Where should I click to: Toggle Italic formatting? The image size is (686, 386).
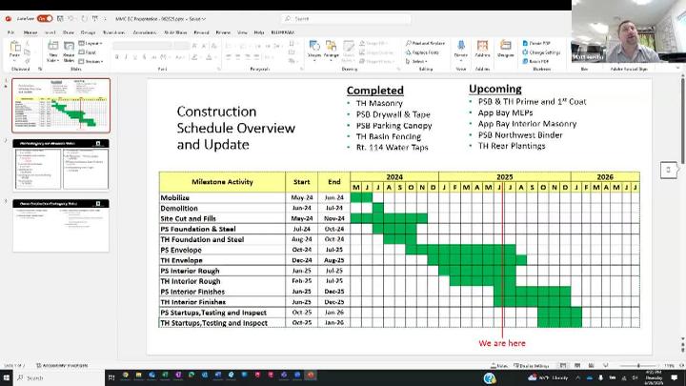point(126,57)
